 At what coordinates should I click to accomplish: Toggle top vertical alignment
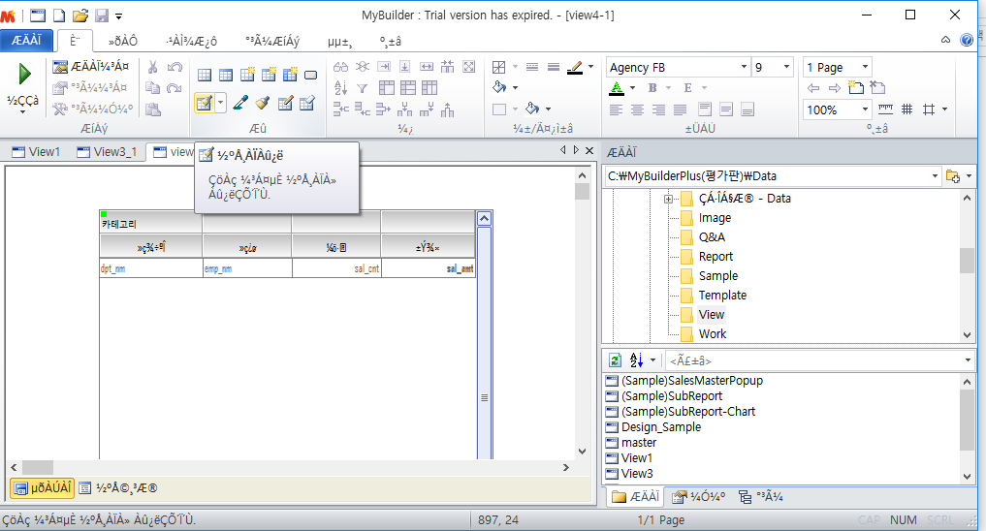tap(705, 109)
